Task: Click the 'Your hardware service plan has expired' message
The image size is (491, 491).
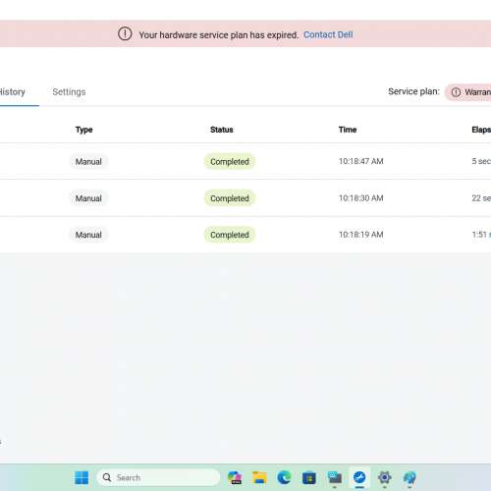Action: (x=219, y=35)
